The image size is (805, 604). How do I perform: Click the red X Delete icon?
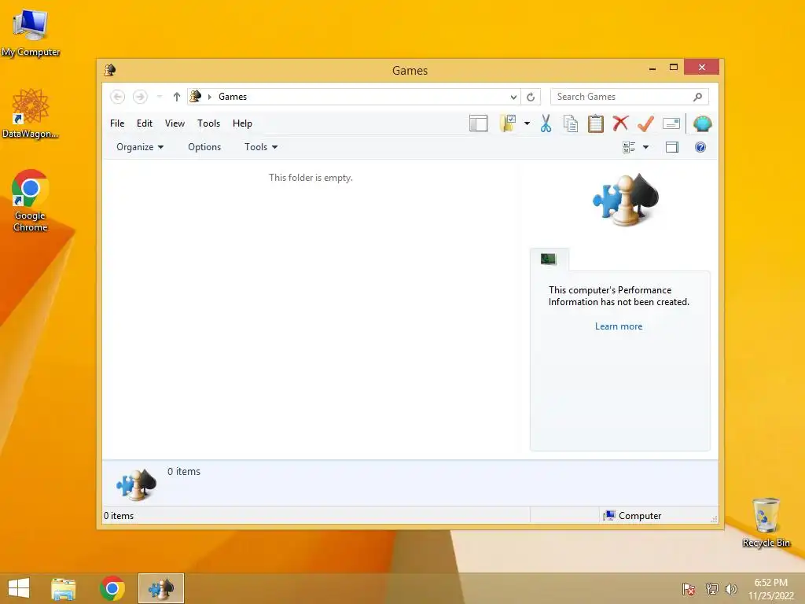coord(621,123)
